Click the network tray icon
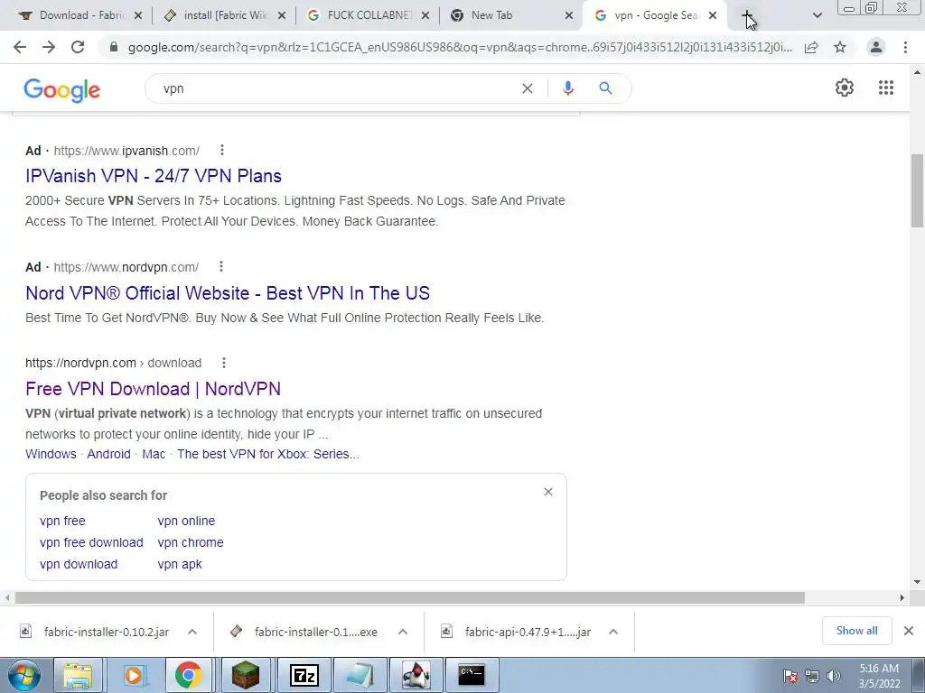The image size is (925, 693). pos(812,675)
